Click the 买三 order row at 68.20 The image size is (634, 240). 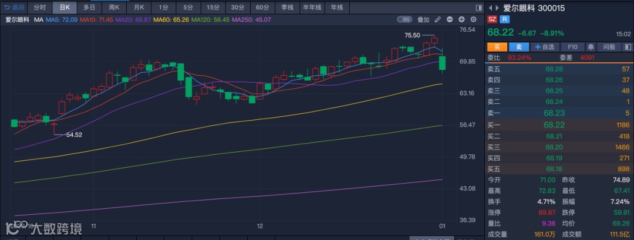(x=559, y=147)
